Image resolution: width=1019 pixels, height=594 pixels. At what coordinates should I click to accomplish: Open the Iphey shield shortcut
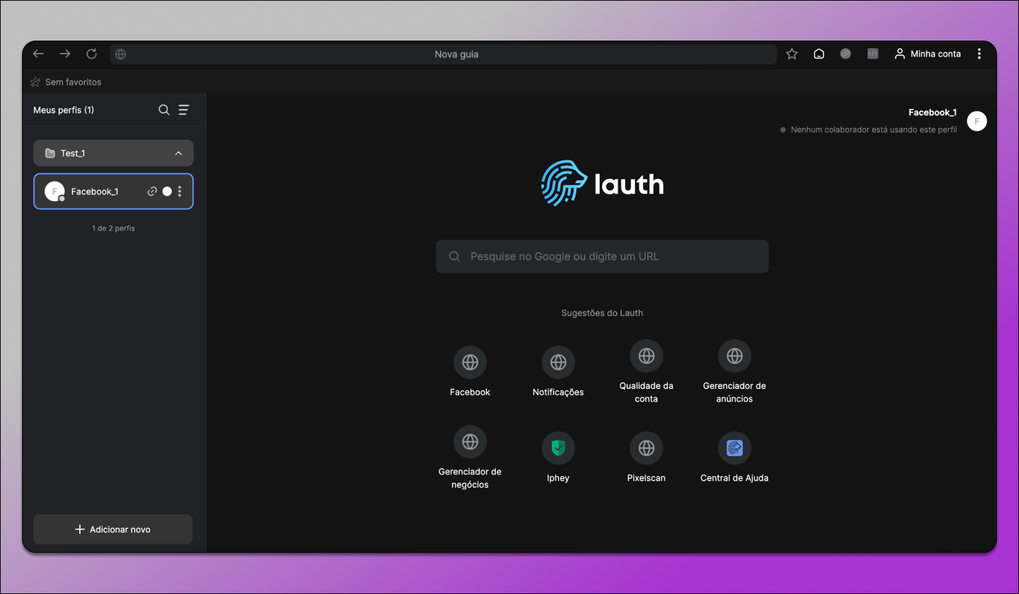(558, 458)
